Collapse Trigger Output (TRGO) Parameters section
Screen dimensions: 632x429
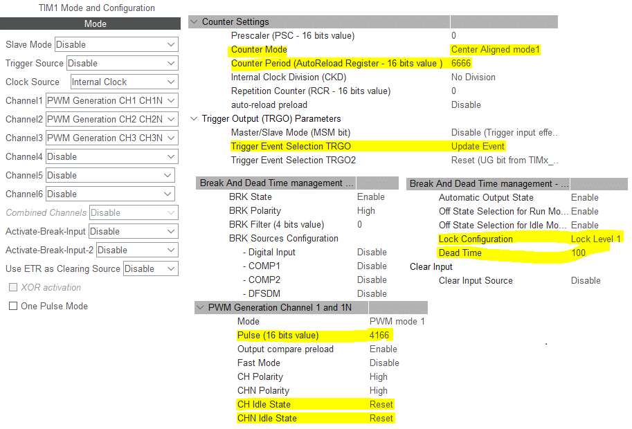(x=194, y=119)
